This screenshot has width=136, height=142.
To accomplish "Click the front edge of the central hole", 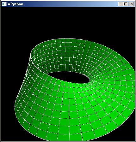I will [69, 83].
